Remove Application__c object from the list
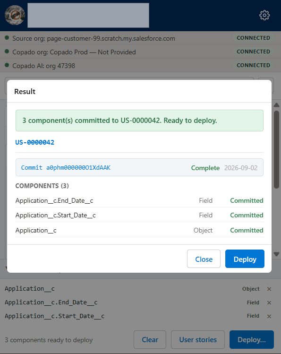Screen dimensions: 281x354 click(x=269, y=289)
